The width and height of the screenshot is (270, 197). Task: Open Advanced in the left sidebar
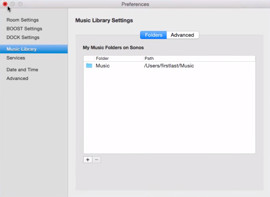(17, 78)
